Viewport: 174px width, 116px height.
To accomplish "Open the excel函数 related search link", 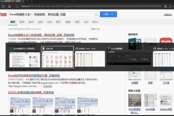I will 150,109.
